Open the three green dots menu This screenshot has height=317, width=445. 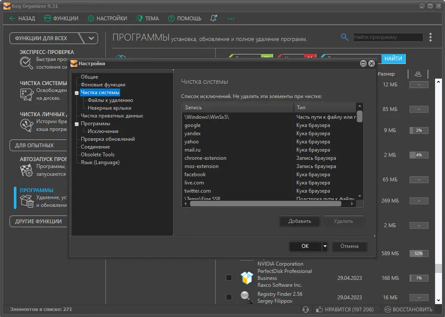tap(231, 19)
